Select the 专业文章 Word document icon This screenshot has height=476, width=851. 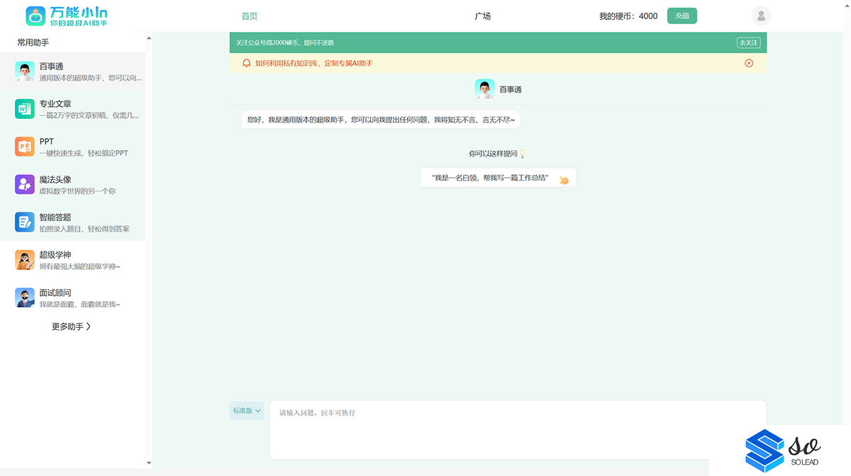[x=25, y=109]
